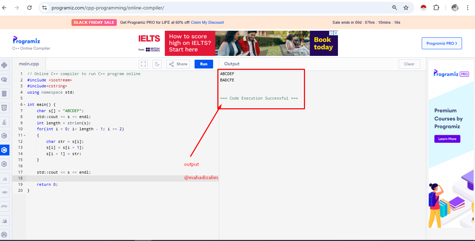This screenshot has height=241, width=475.
Task: Open the Chrome three-dot menu
Action: [468, 8]
